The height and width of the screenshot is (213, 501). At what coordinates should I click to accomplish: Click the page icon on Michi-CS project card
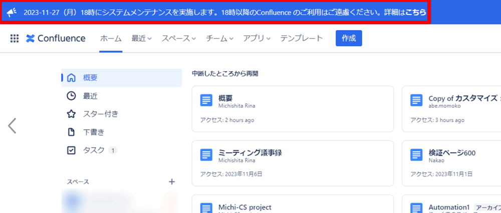click(206, 208)
